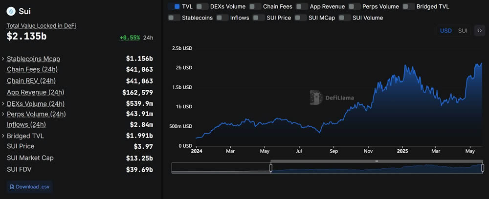
Task: Download the .csv data file
Action: [29, 187]
